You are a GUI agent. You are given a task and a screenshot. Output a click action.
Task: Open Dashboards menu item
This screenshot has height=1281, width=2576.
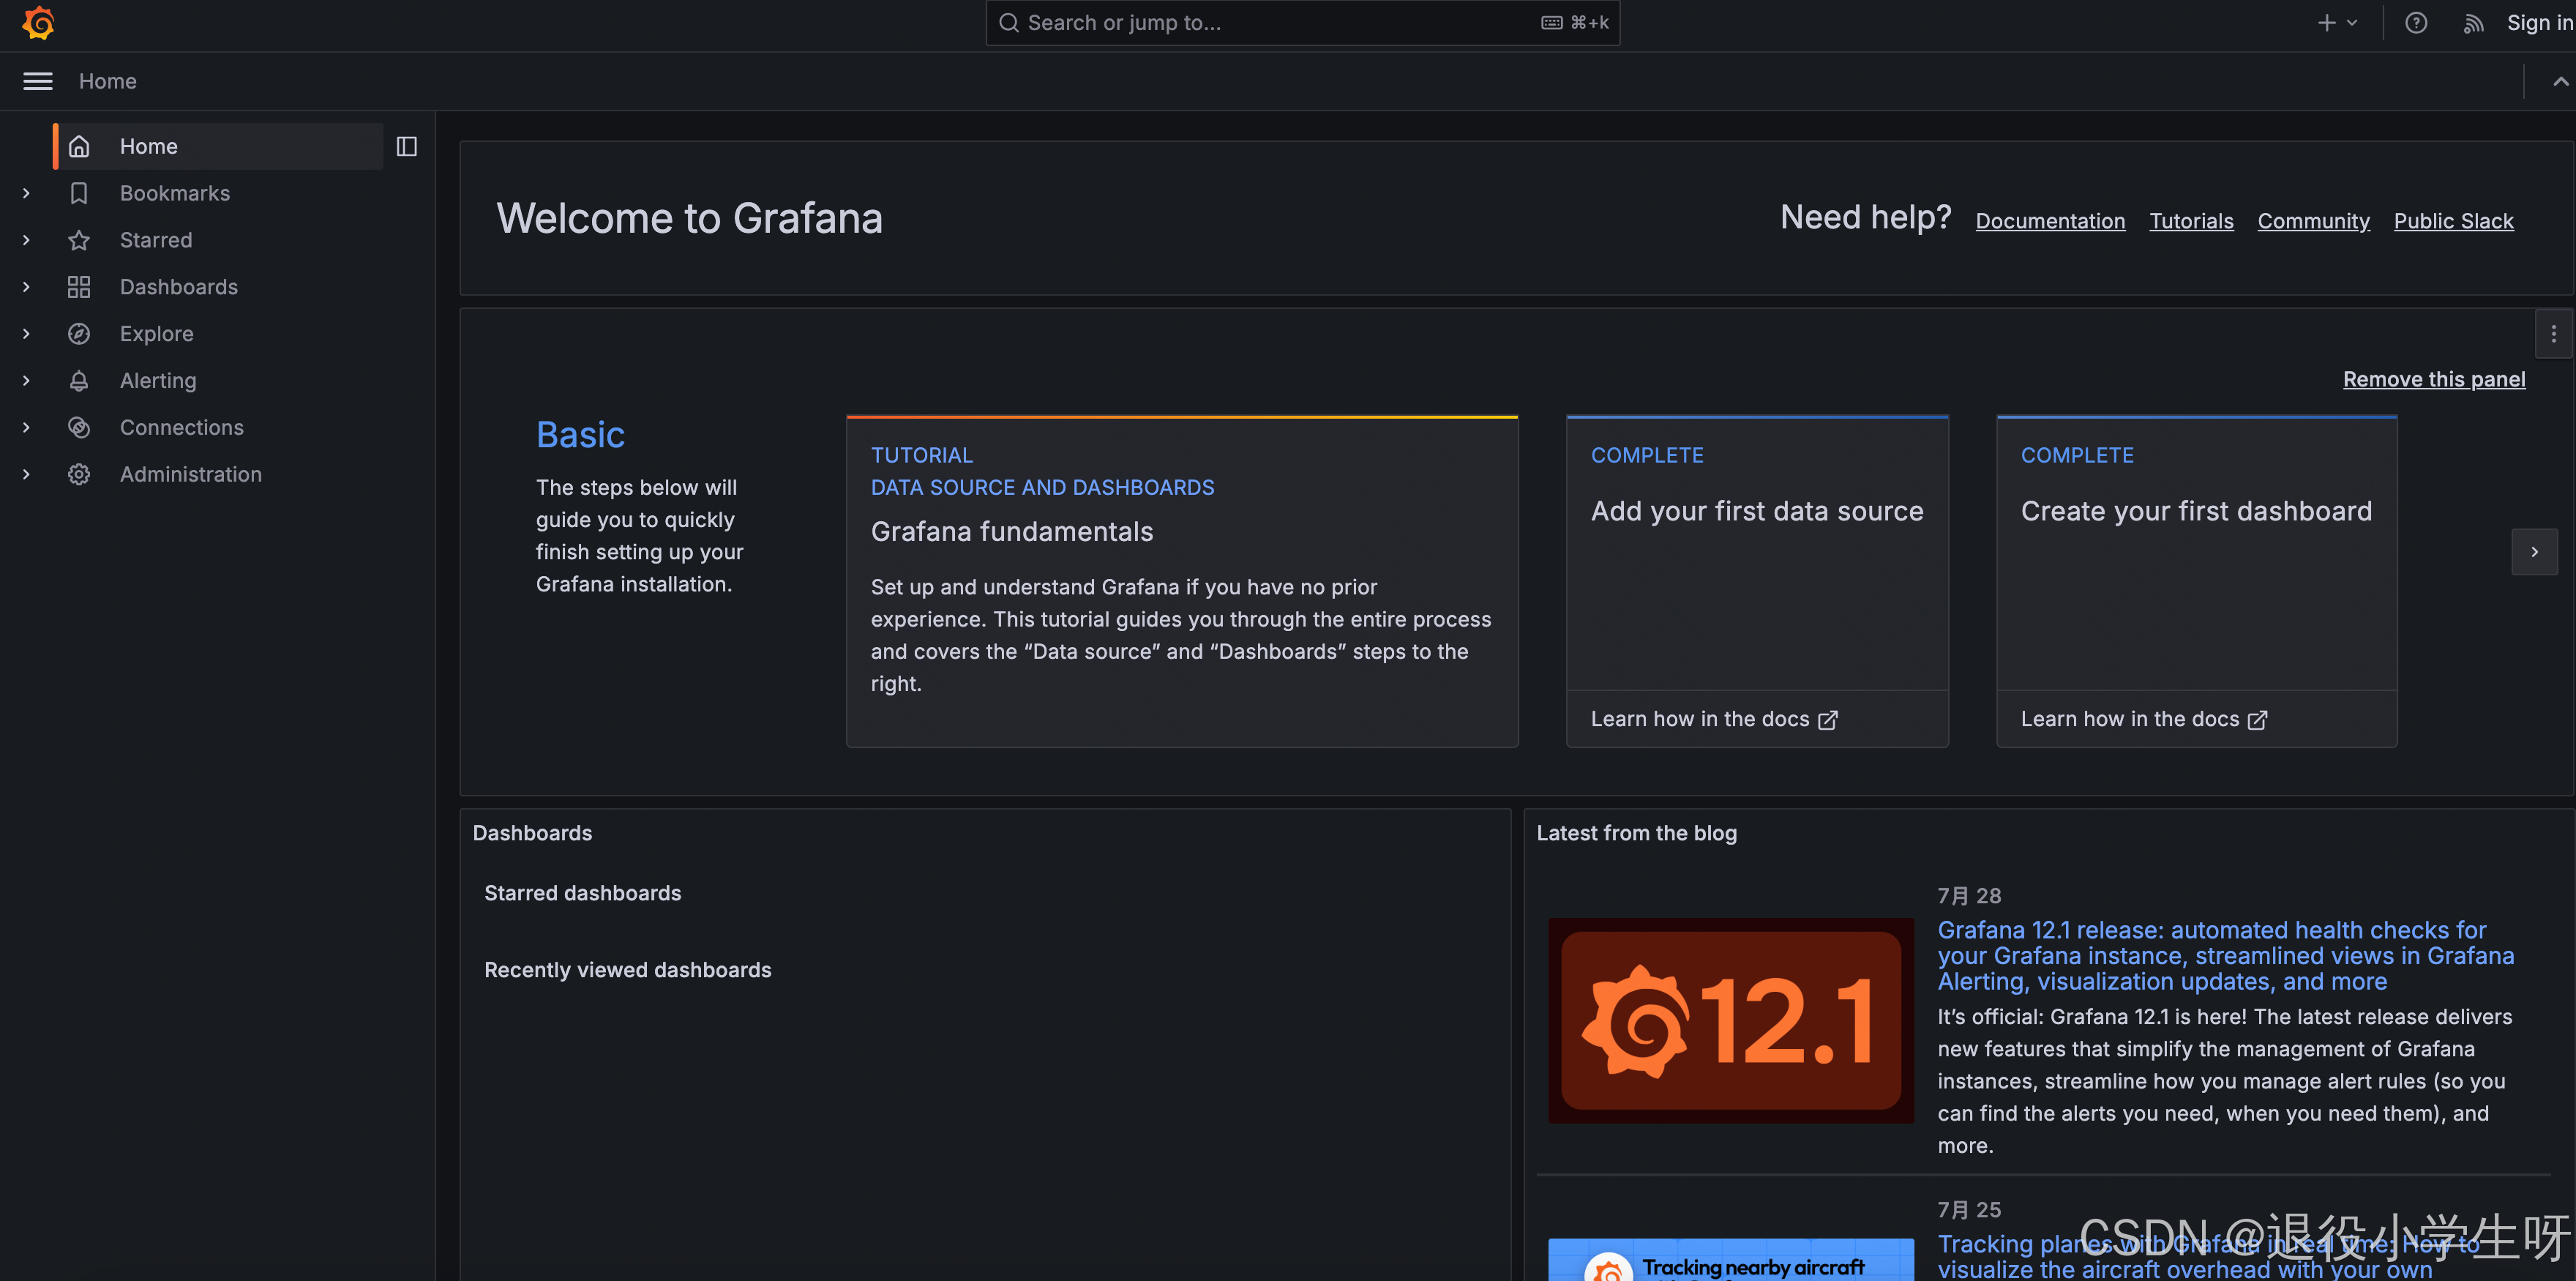point(179,287)
